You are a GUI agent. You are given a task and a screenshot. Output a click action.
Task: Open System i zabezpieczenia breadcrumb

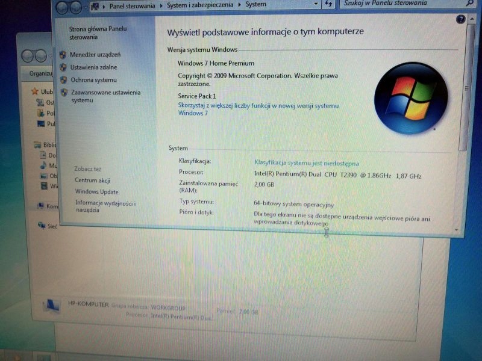tap(200, 5)
